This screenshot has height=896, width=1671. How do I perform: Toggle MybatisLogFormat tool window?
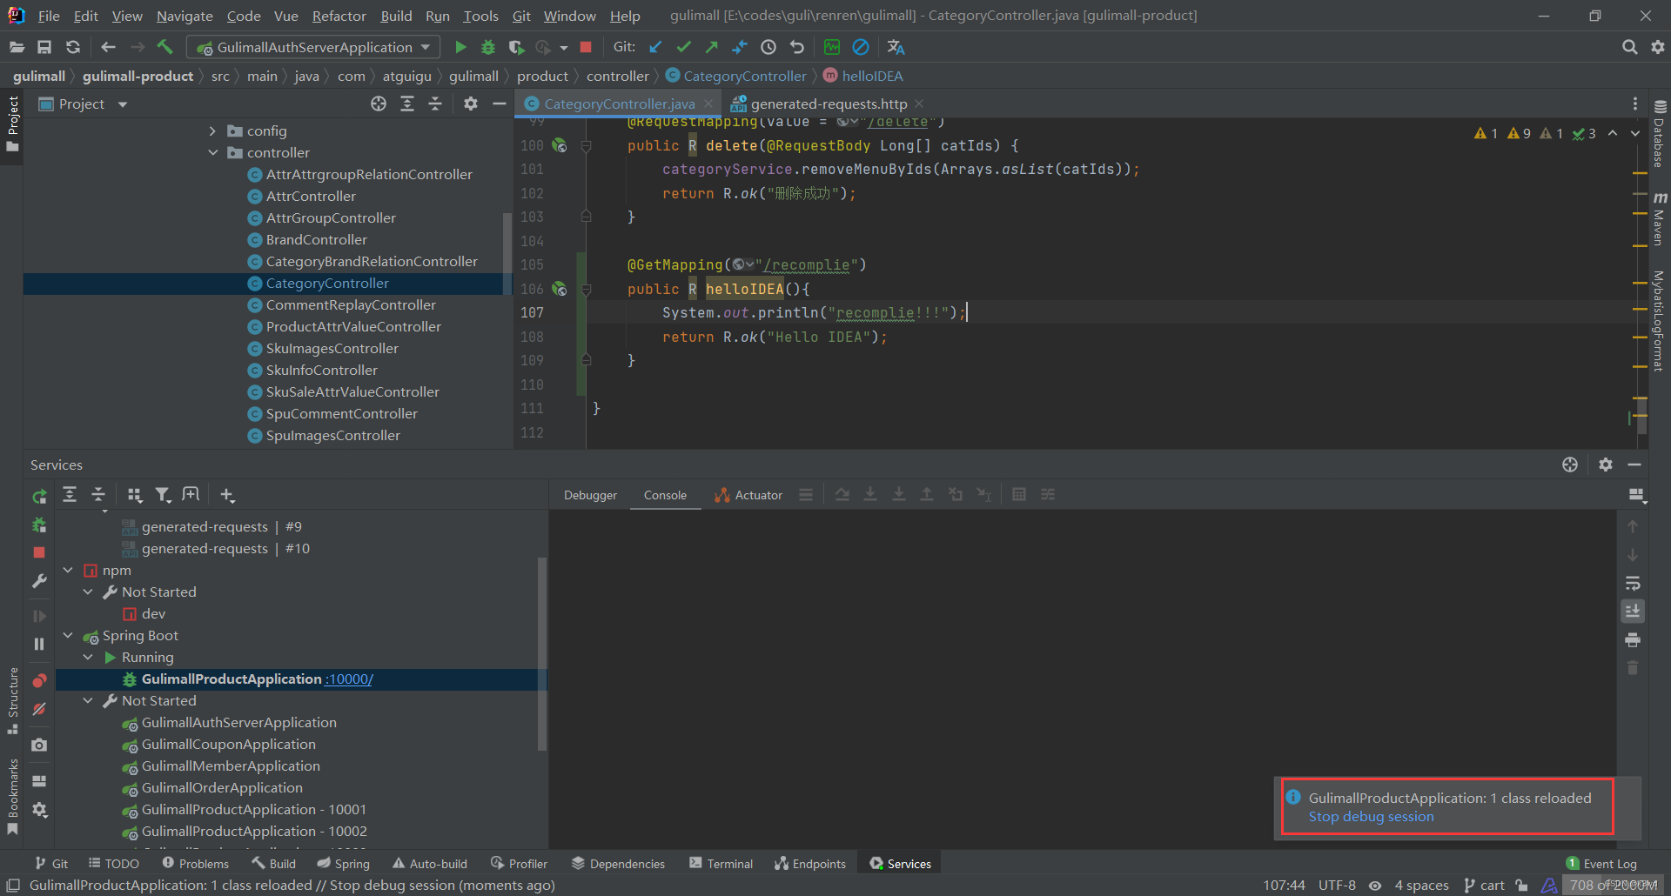[x=1660, y=321]
